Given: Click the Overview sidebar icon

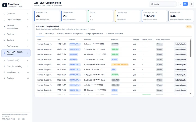Looking at the screenshot, I should pos(4,14).
